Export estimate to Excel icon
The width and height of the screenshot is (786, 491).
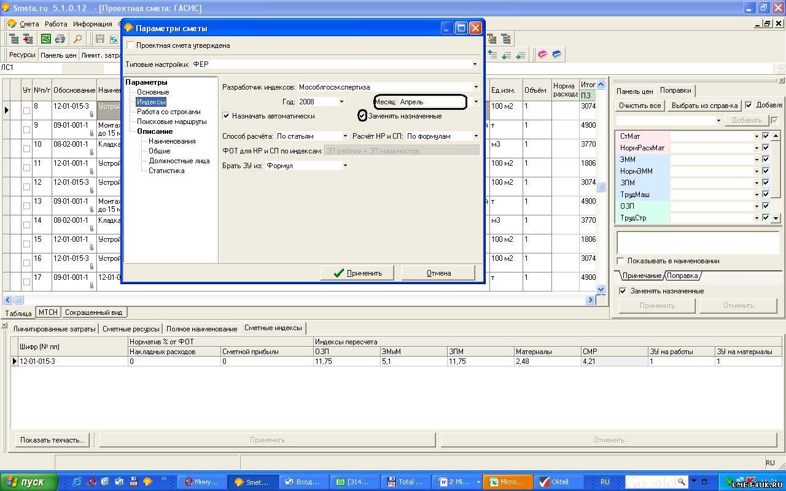[46, 39]
